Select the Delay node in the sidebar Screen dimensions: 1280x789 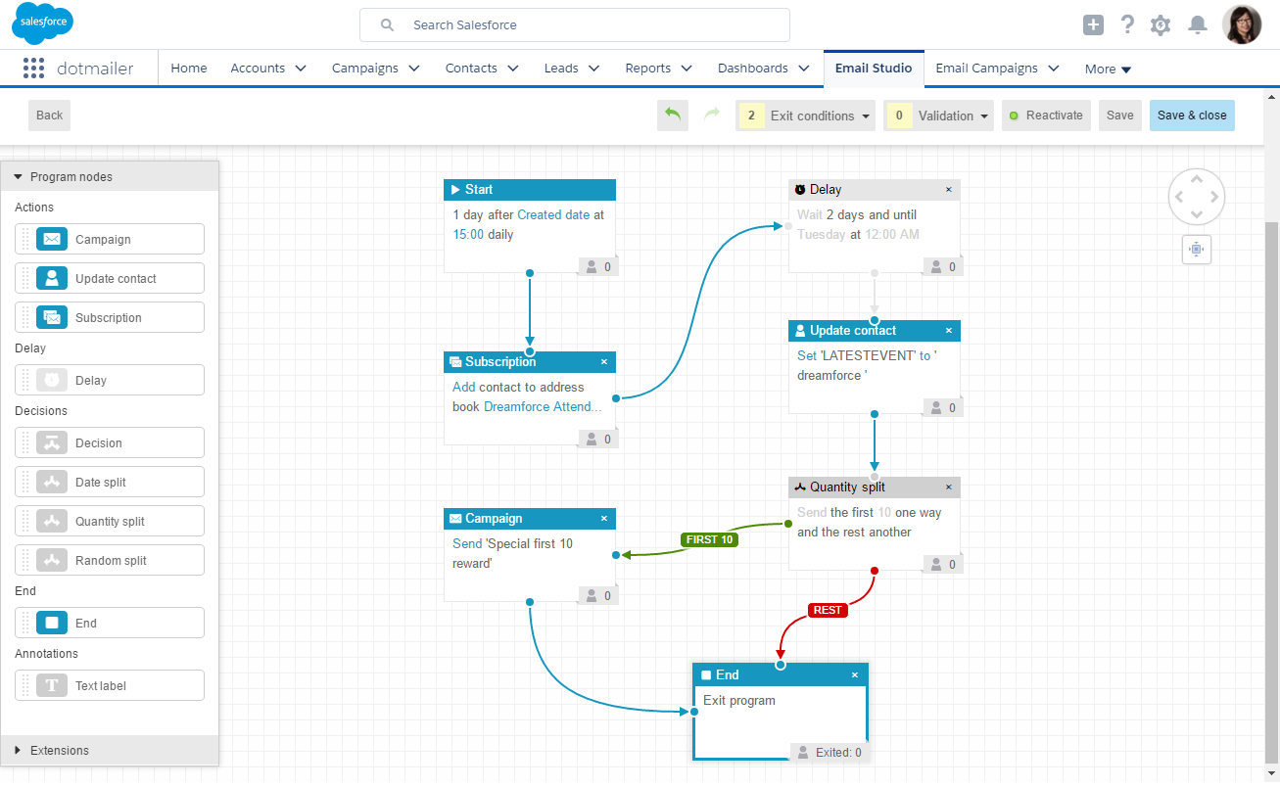[x=109, y=380]
